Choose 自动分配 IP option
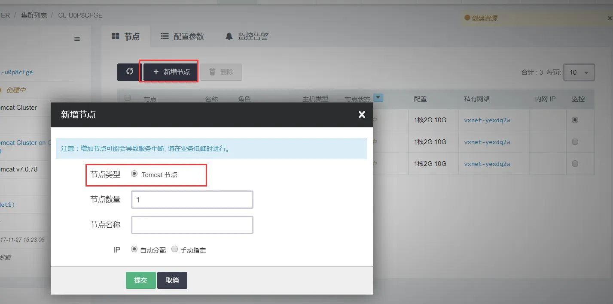 click(134, 249)
